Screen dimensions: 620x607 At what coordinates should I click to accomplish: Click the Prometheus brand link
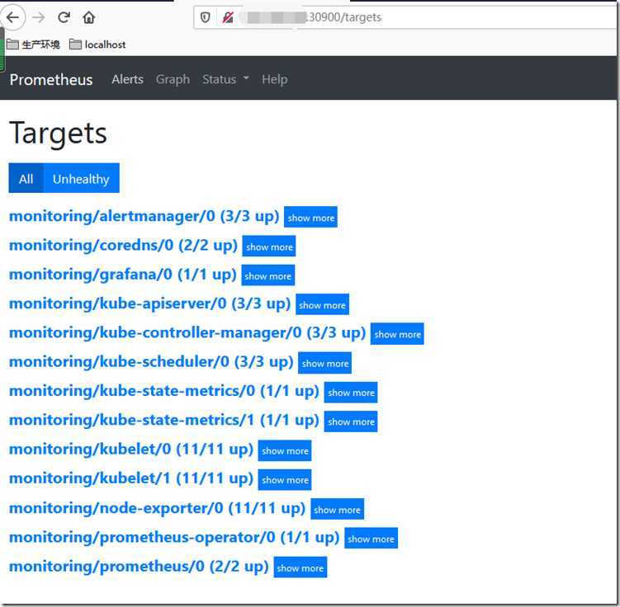(x=51, y=79)
